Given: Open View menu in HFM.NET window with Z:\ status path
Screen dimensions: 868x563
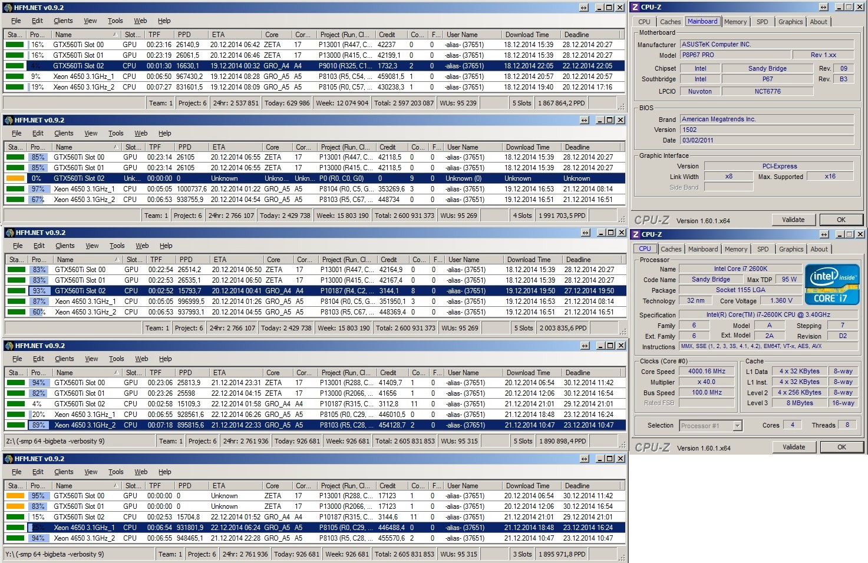Looking at the screenshot, I should pyautogui.click(x=91, y=359).
